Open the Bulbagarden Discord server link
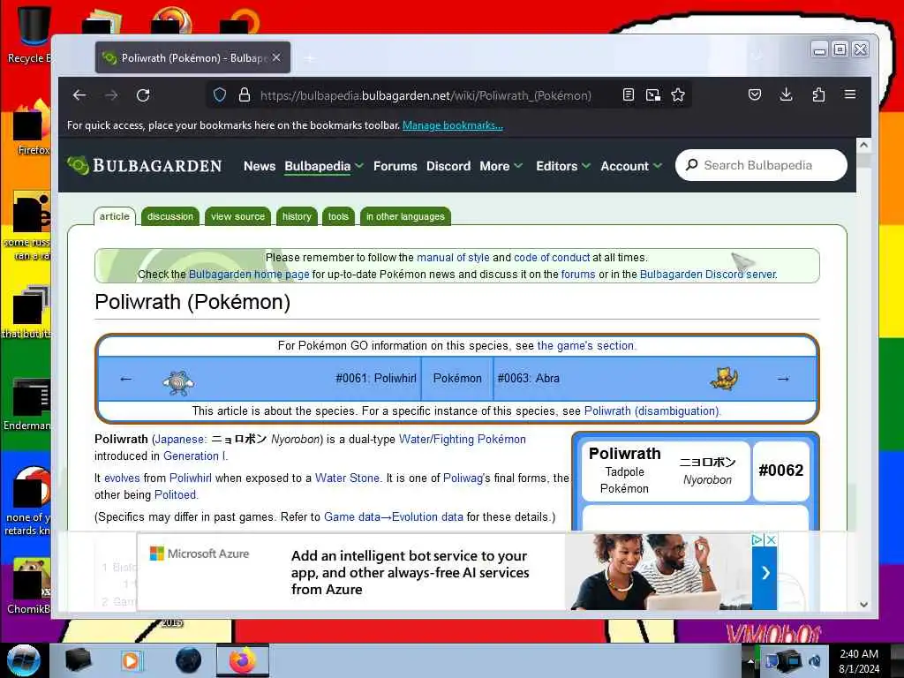The image size is (904, 678). (707, 275)
